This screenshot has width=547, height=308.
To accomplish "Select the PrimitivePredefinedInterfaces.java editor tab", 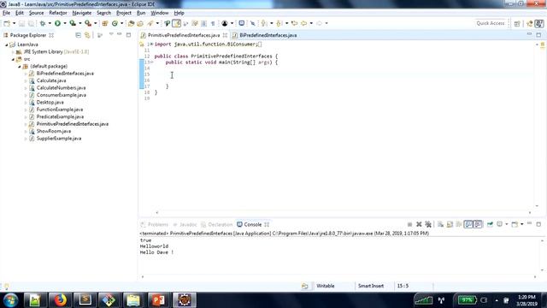I will (184, 35).
